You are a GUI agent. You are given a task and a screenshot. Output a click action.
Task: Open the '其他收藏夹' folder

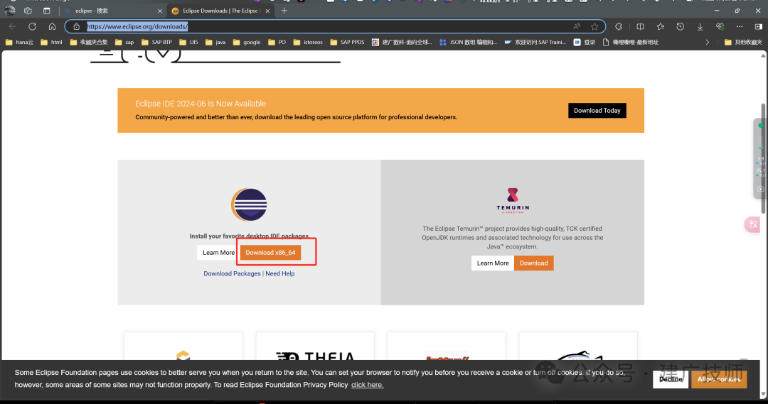coord(743,42)
